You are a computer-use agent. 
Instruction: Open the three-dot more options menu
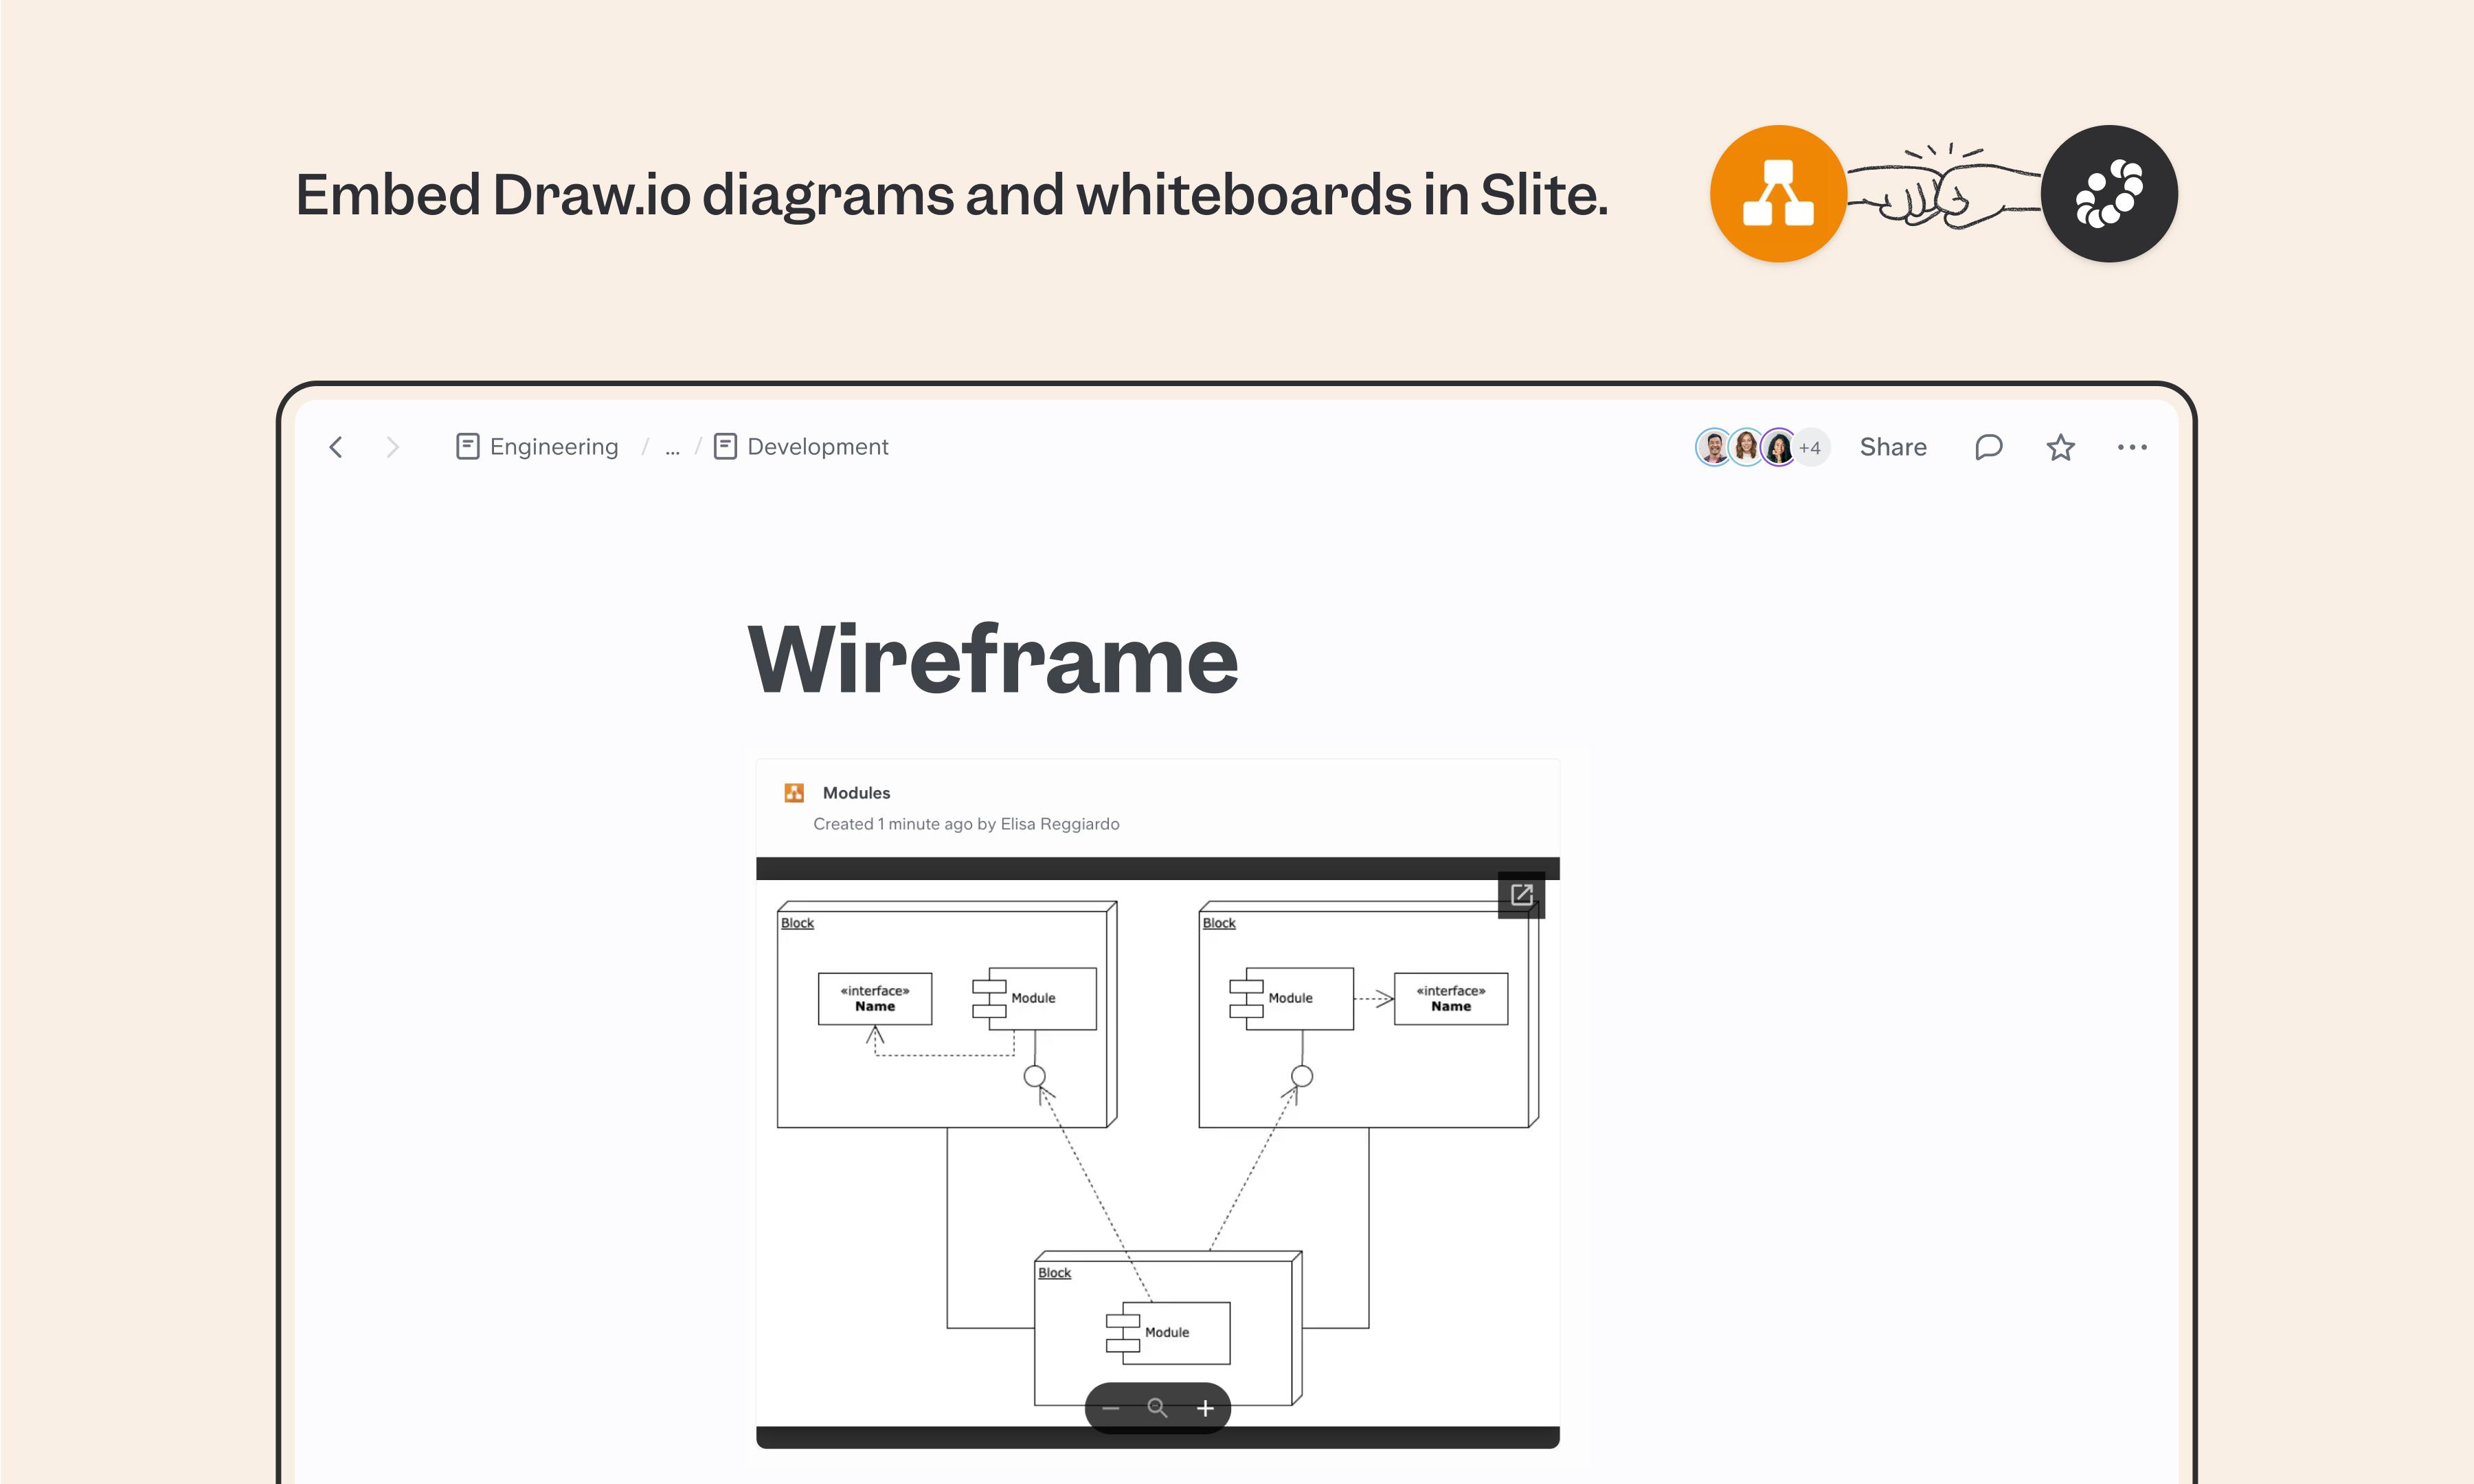pyautogui.click(x=2132, y=447)
